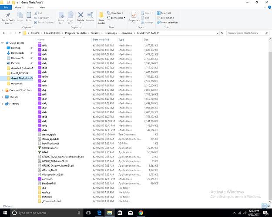Click the Rename icon
272x217 pixels.
tap(90, 15)
